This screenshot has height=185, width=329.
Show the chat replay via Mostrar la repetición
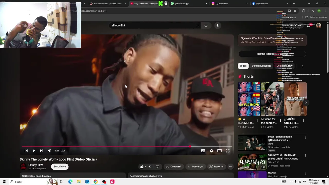click(272, 54)
